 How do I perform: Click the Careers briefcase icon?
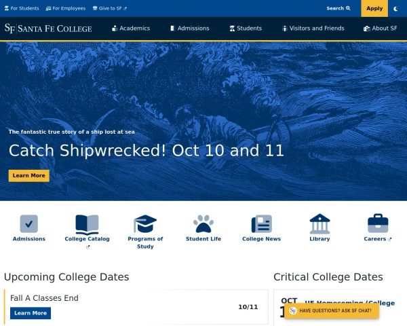(x=378, y=223)
